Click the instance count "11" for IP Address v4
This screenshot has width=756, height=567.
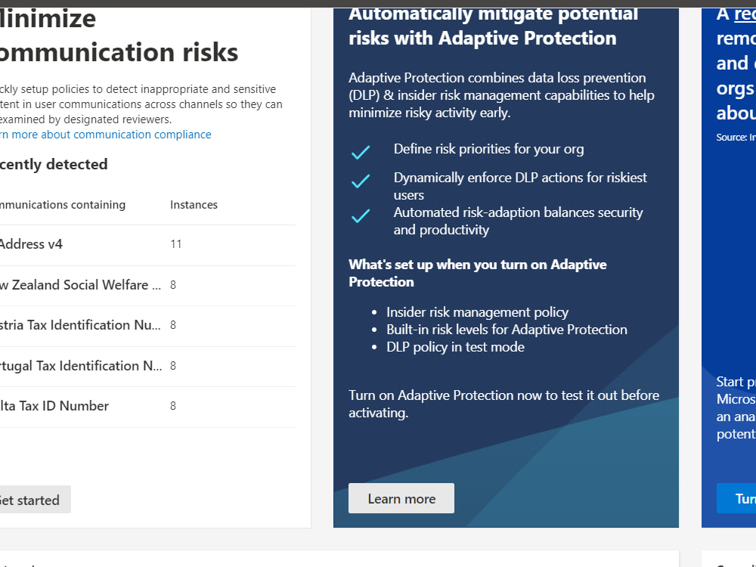pos(176,244)
